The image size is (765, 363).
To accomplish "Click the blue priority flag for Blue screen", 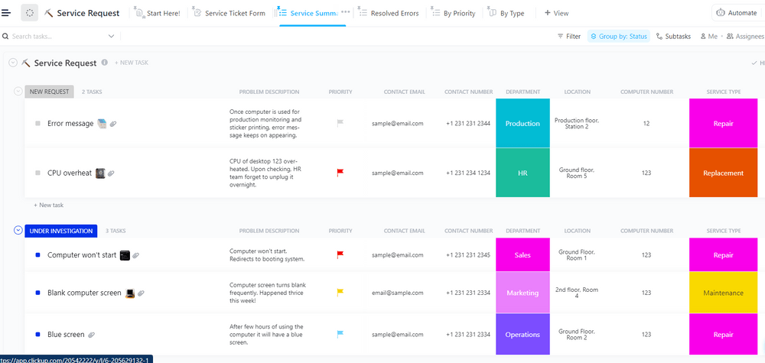I will point(340,334).
